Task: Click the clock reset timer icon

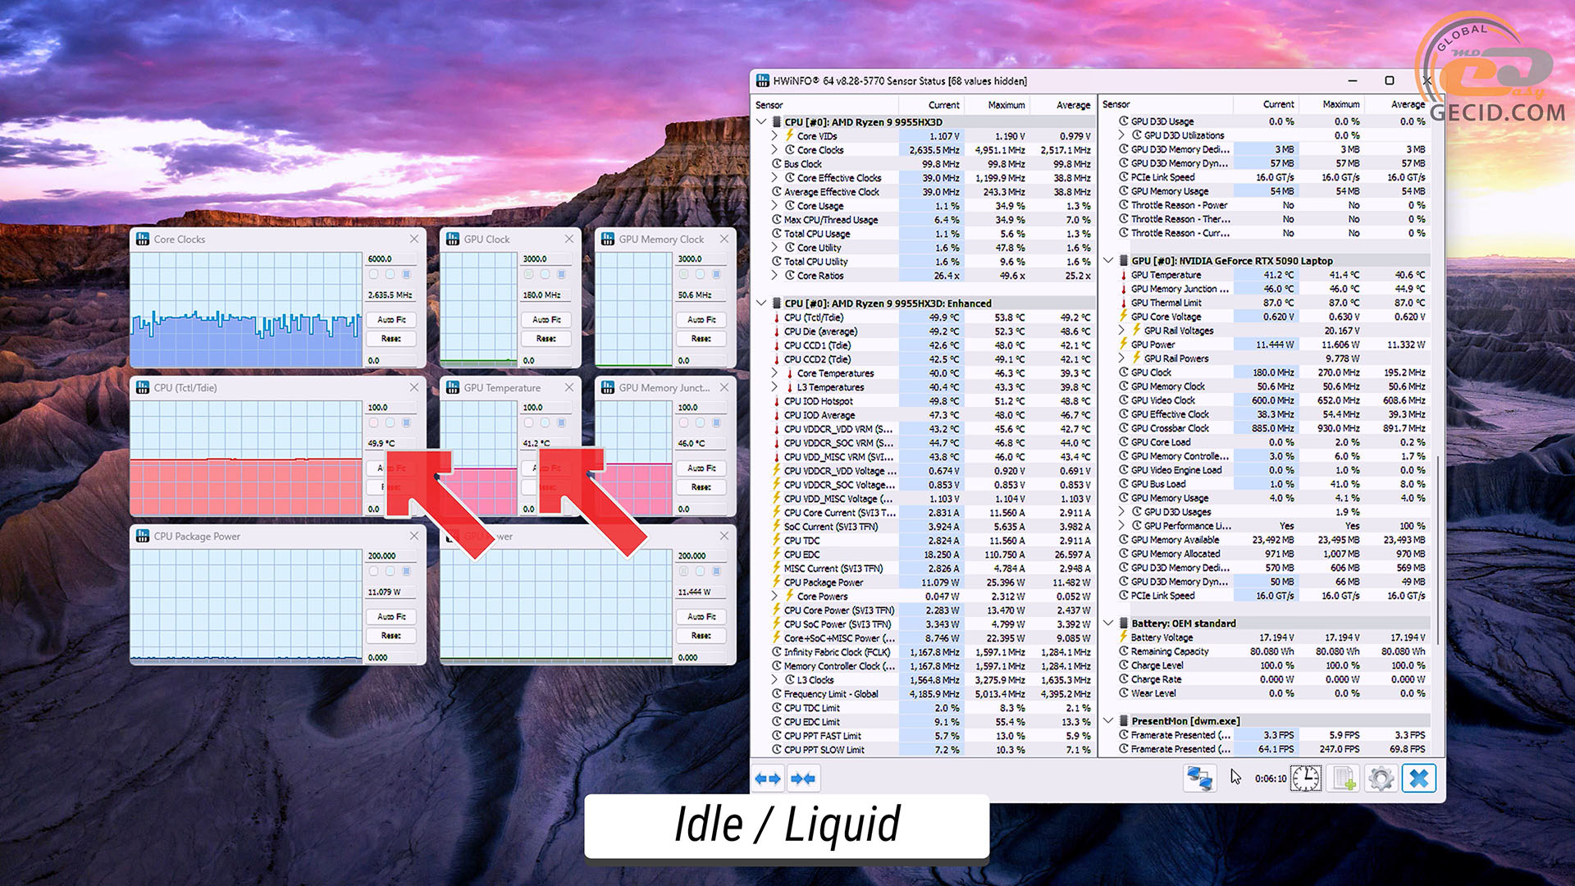Action: [1305, 778]
